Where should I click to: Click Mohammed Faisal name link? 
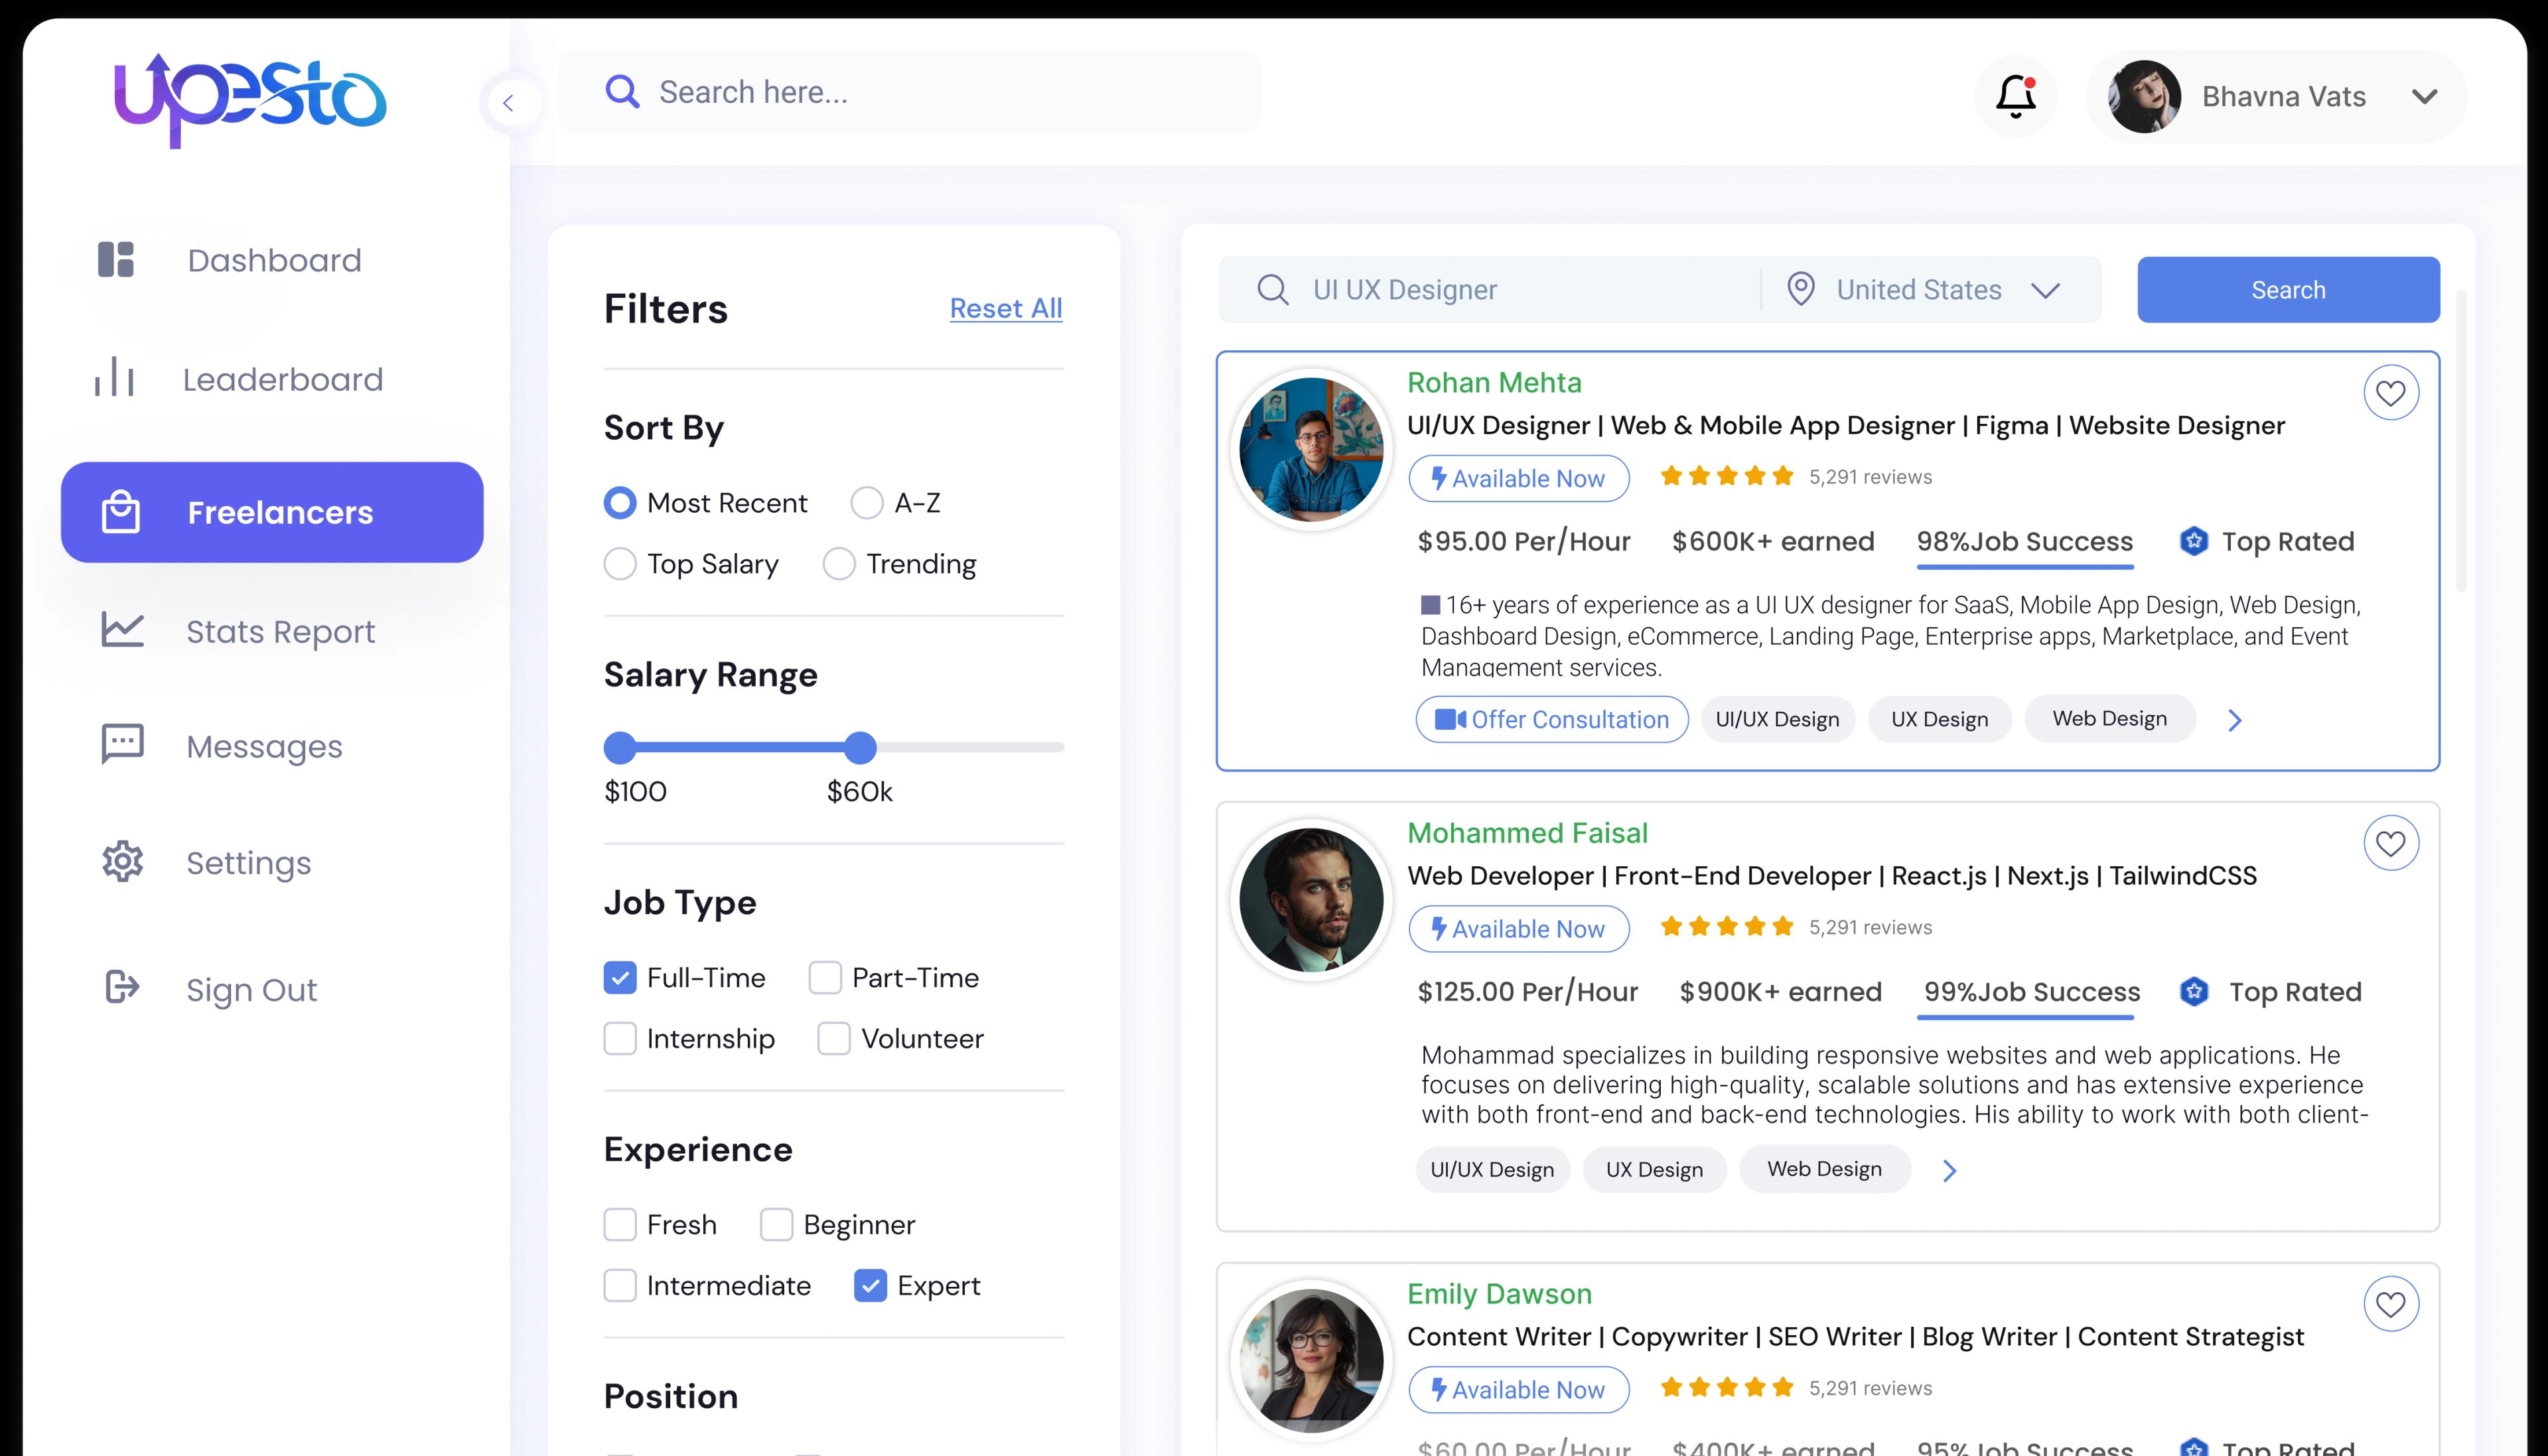pyautogui.click(x=1527, y=832)
